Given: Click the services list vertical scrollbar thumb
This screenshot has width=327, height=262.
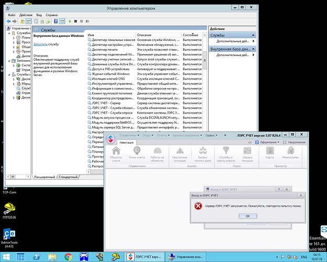Looking at the screenshot, I should (205, 60).
